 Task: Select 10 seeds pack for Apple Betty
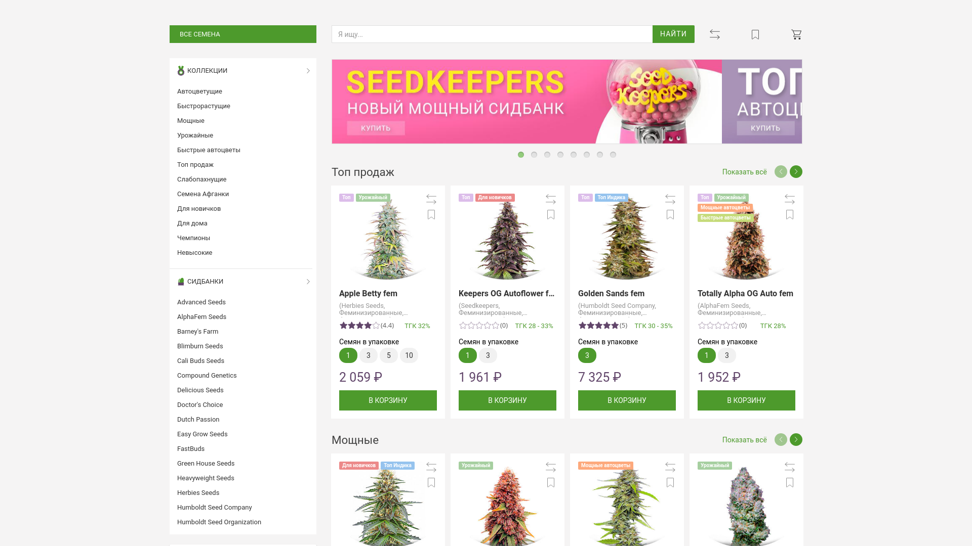(409, 355)
